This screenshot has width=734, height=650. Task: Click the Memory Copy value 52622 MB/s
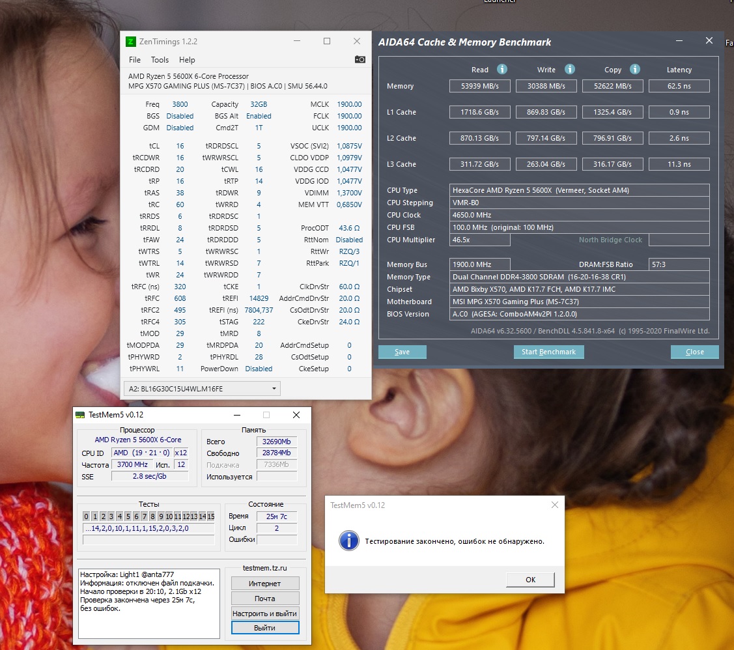click(x=613, y=86)
